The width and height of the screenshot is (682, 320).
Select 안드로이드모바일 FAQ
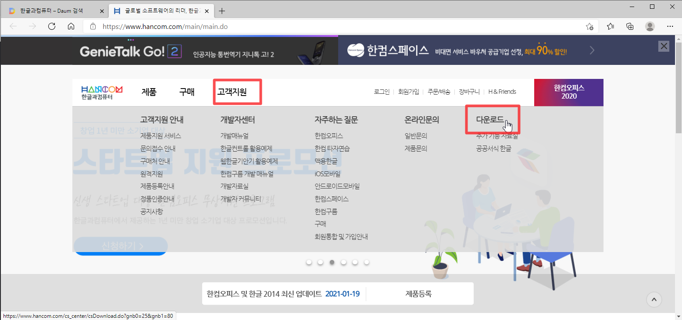[337, 186]
